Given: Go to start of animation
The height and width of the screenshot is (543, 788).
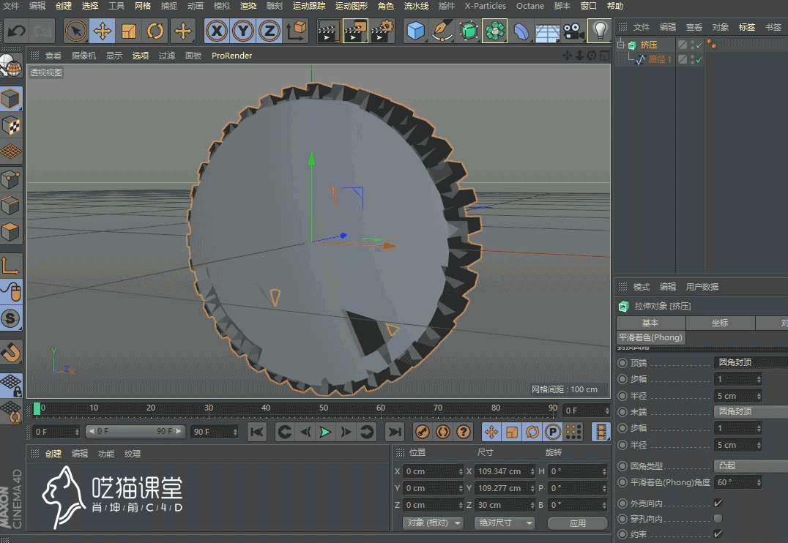Looking at the screenshot, I should coord(257,432).
